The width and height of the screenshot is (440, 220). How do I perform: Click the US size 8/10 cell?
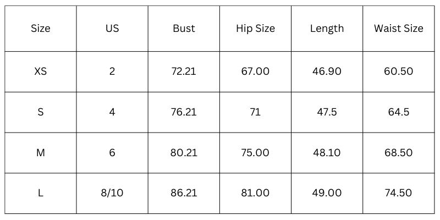click(x=112, y=193)
